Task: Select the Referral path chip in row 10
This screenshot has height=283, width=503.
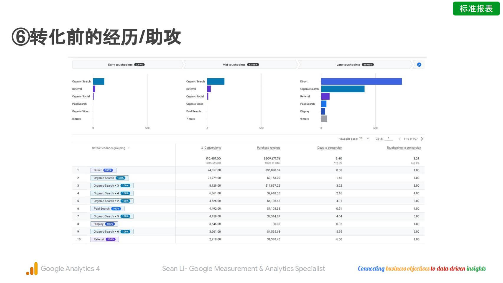Action: pyautogui.click(x=104, y=239)
